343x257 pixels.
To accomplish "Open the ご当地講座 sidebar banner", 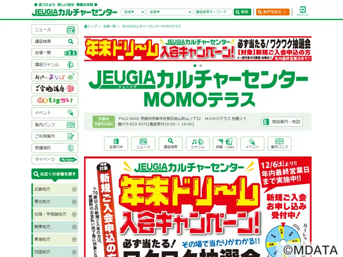I will 55,89.
